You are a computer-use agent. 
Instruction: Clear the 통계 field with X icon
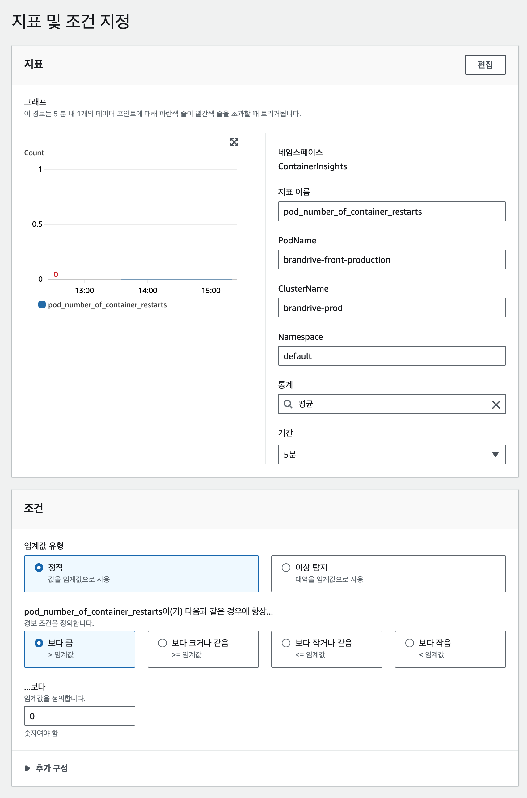pos(496,405)
